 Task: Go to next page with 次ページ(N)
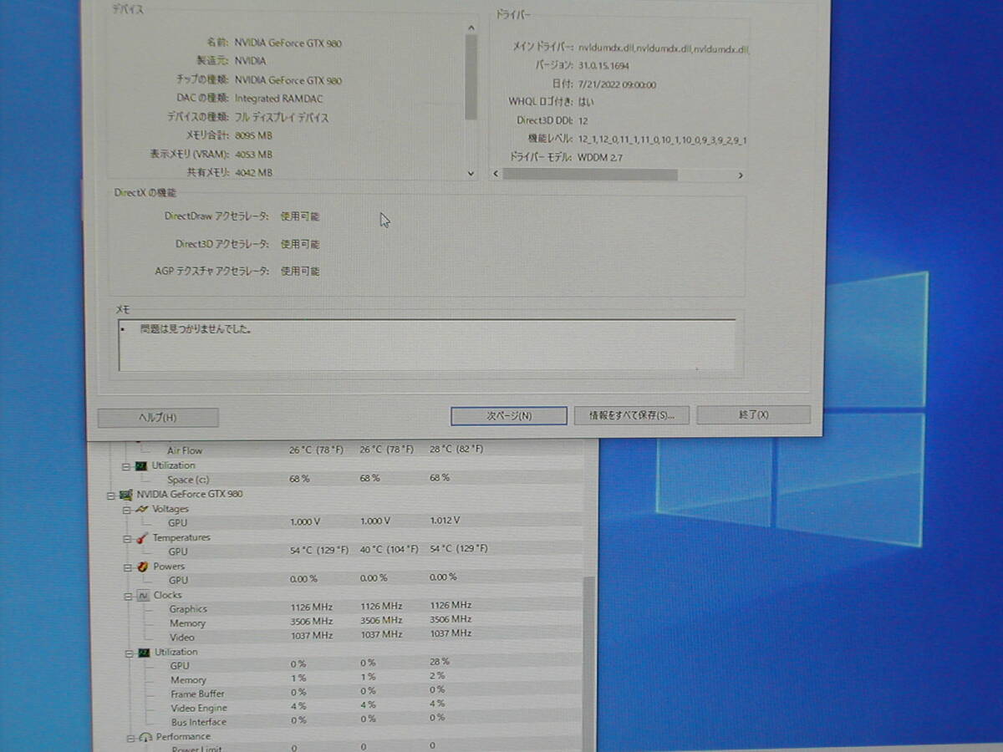(509, 415)
